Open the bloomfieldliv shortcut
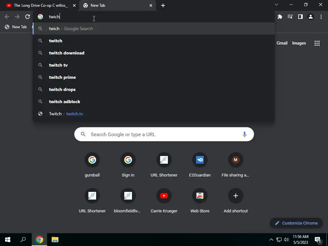Screen dimensions: 328x246 pyautogui.click(x=128, y=201)
